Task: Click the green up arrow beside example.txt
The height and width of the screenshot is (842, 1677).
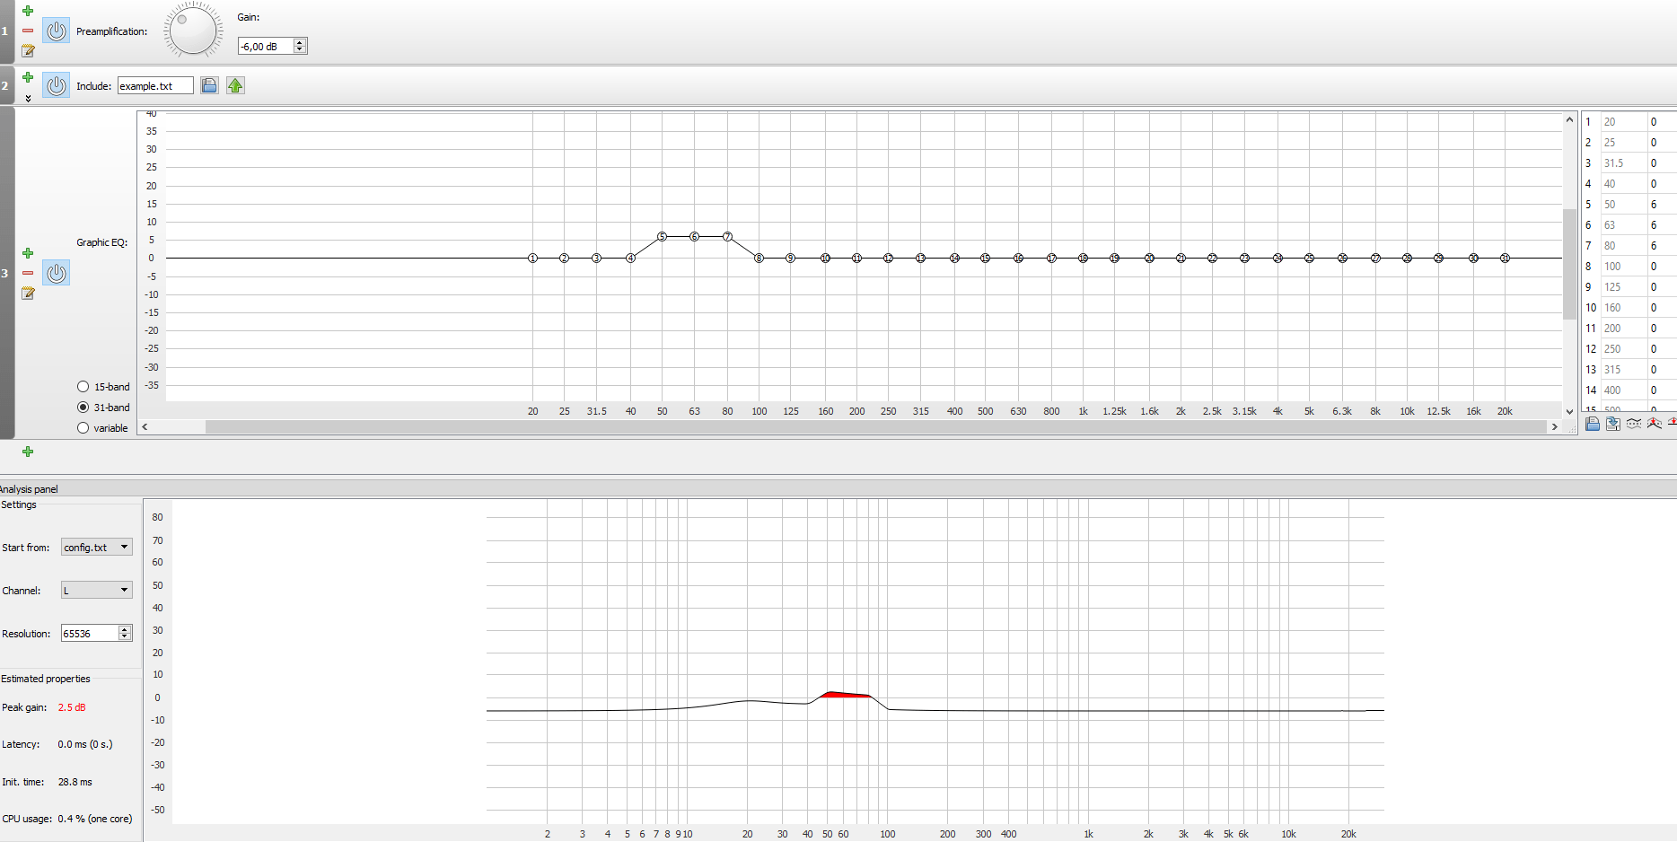Action: [x=235, y=85]
